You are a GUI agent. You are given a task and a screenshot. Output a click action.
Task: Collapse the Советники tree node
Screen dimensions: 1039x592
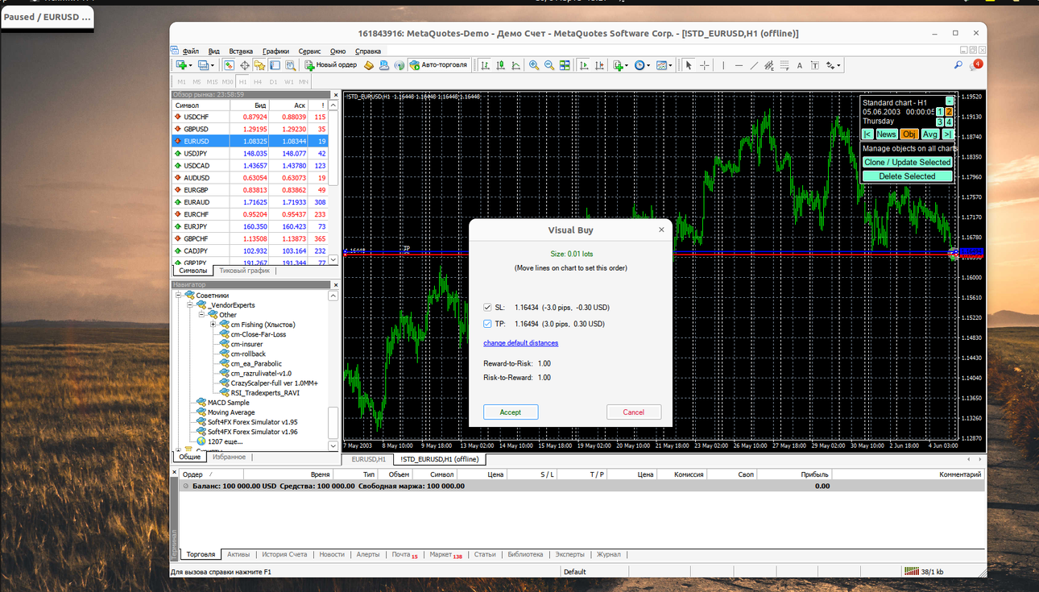click(x=179, y=296)
